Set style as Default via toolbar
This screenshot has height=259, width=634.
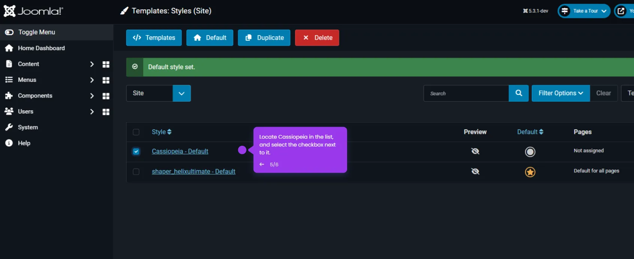210,38
